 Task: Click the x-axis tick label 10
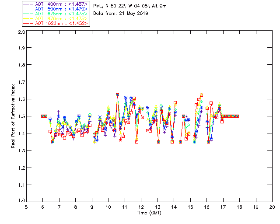108,207
